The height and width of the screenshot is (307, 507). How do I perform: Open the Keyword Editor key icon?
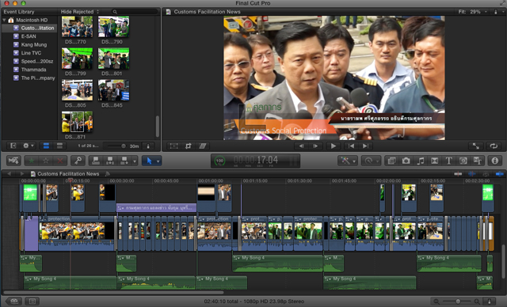(78, 161)
